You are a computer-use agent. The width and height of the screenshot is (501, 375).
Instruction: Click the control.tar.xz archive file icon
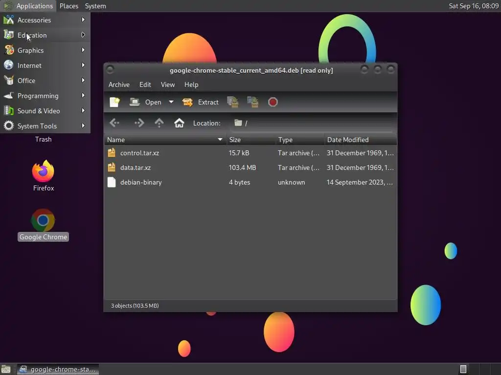[112, 153]
